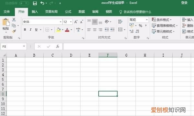Viewport: 194px width, 116px height.
Task: Click the Redo arrow icon
Action: [x=51, y=3]
